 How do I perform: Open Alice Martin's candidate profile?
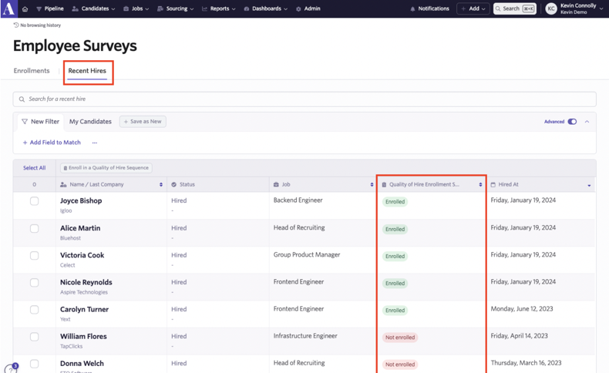(80, 228)
